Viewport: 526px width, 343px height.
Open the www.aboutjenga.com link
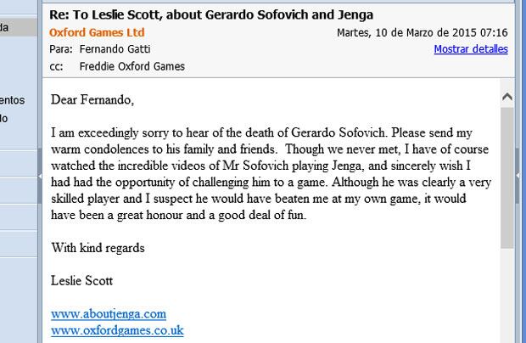click(109, 314)
